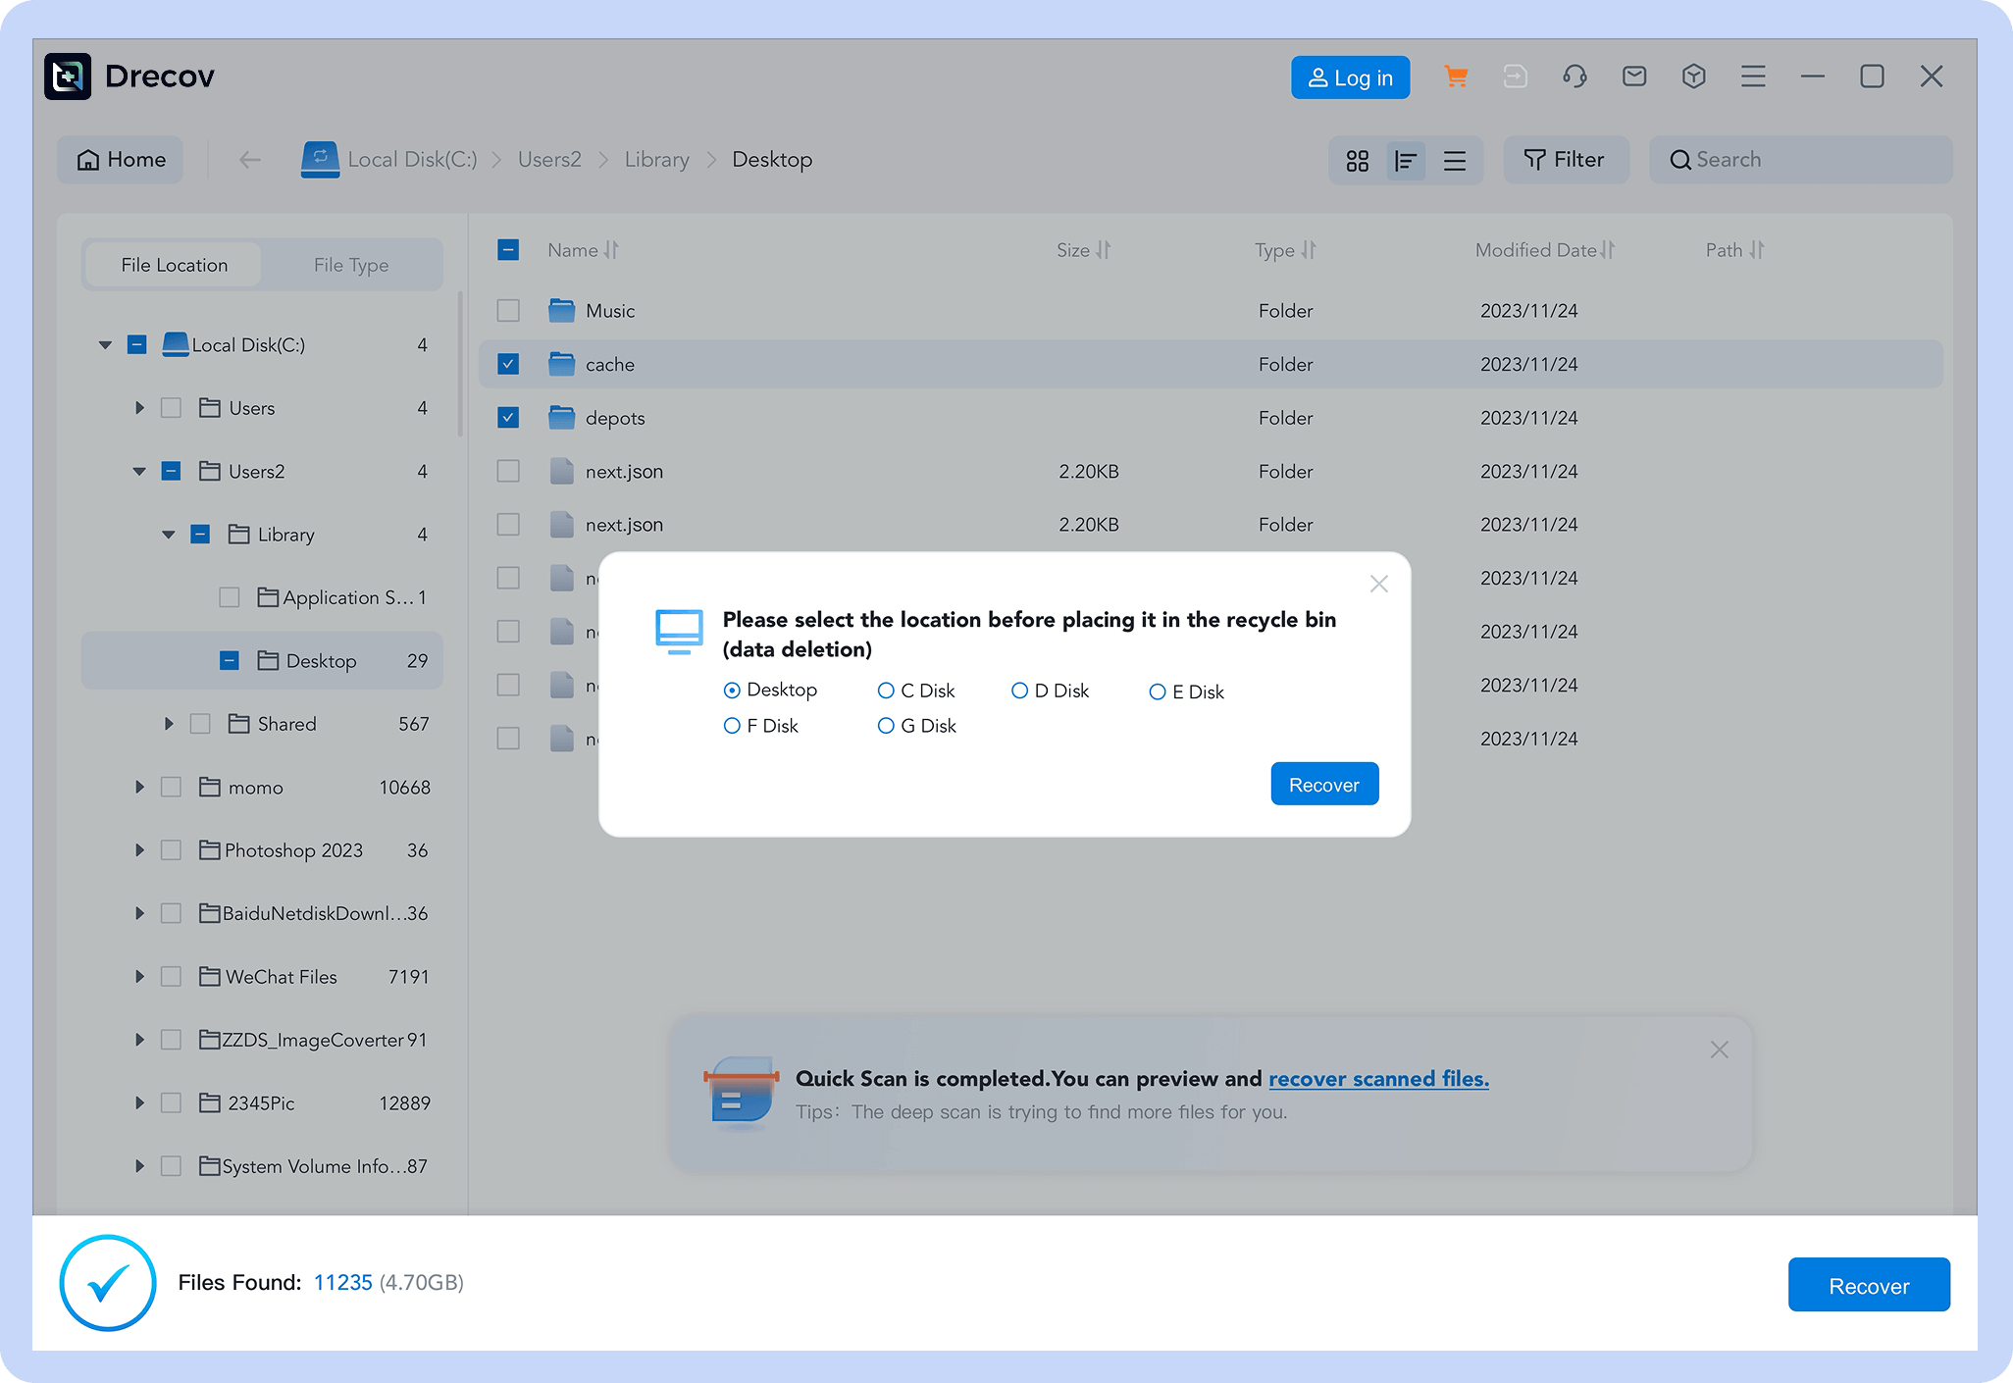The height and width of the screenshot is (1383, 2013).
Task: Expand the momo folder tree
Action: point(139,788)
